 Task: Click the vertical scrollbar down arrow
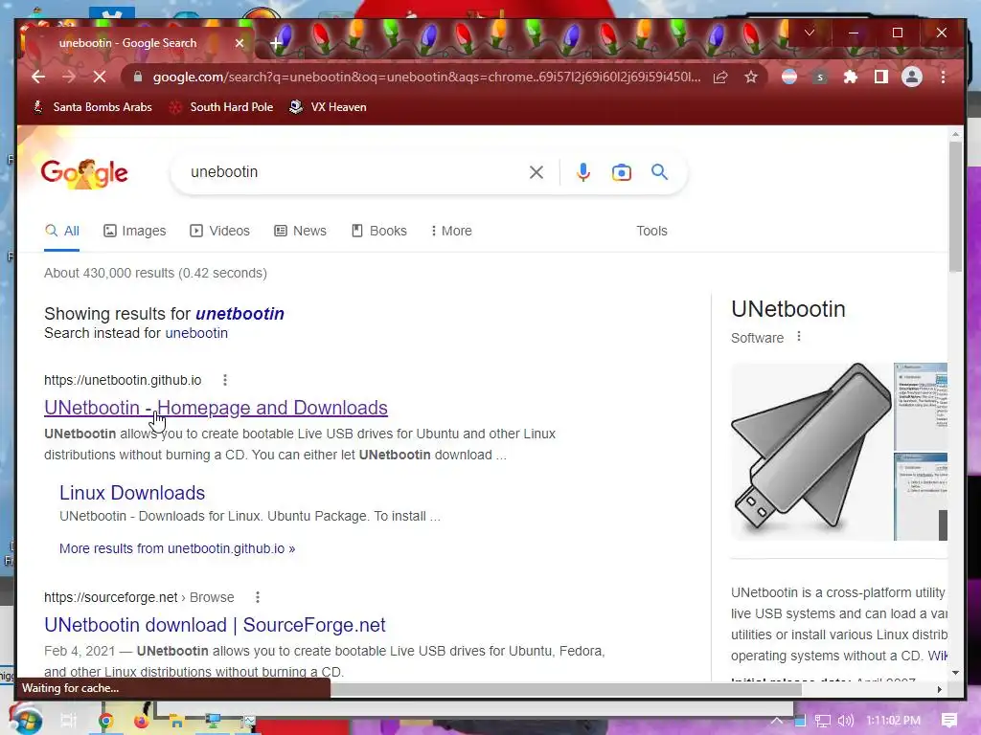[955, 673]
